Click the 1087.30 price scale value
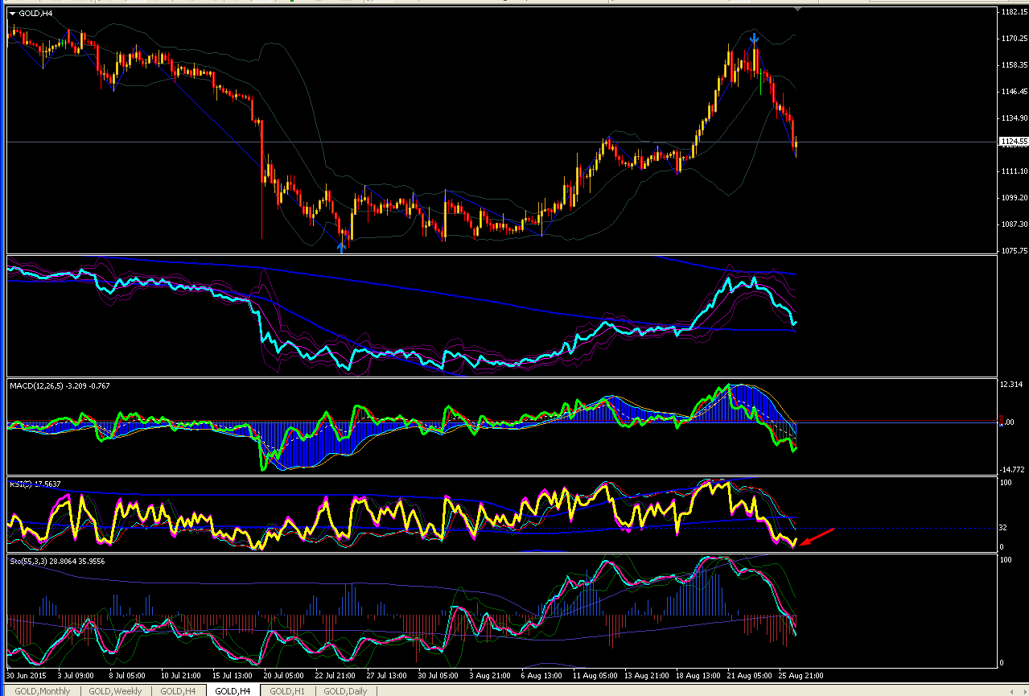 (1014, 224)
